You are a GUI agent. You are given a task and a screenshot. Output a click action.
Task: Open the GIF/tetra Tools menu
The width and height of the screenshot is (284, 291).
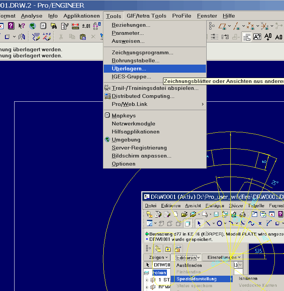[146, 16]
